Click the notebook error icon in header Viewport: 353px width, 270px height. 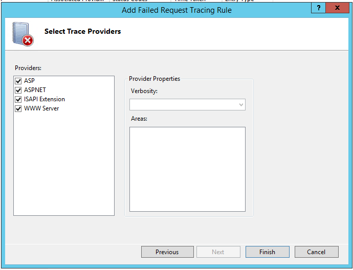(22, 35)
